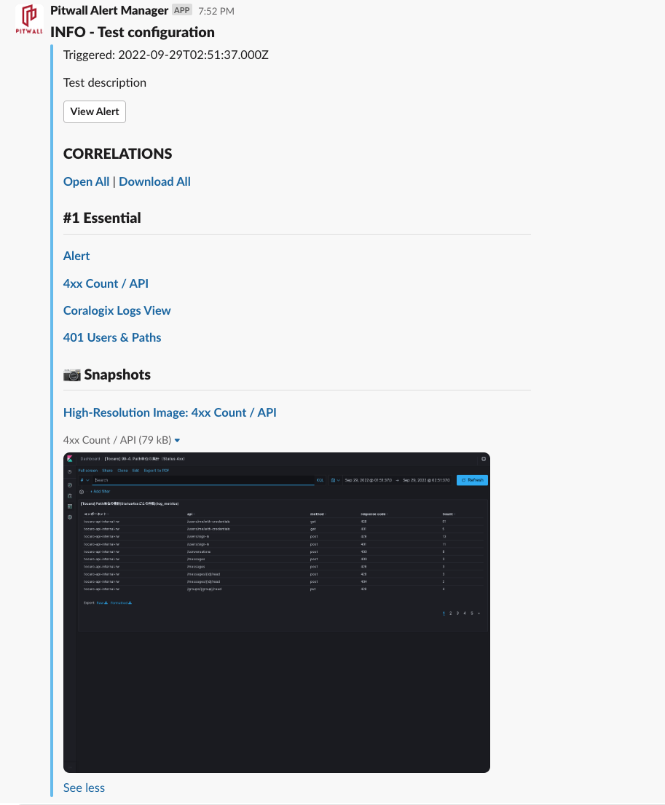Collapse the 4xx Count / API attachment caret
Viewport: 665px width, 805px height.
click(178, 440)
